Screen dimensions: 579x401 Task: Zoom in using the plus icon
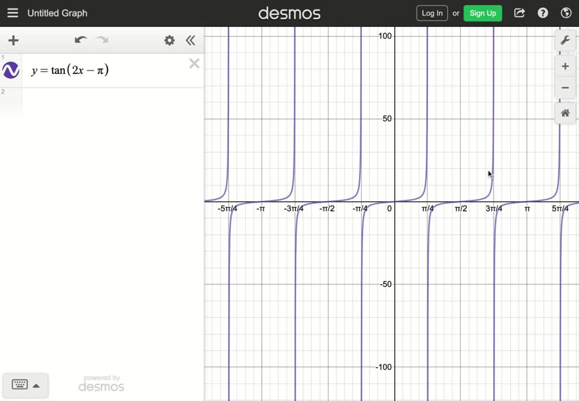click(x=565, y=66)
